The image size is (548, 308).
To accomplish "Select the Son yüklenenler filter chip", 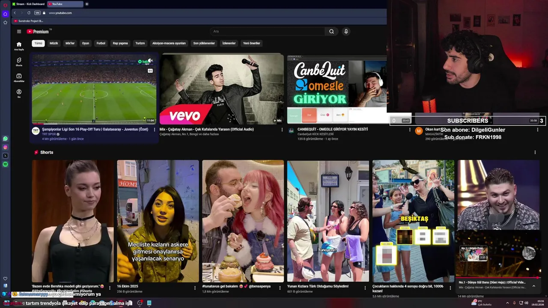I will pyautogui.click(x=204, y=43).
